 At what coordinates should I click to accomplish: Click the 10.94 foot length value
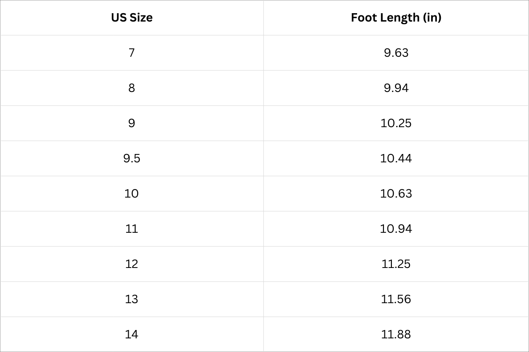pos(396,229)
